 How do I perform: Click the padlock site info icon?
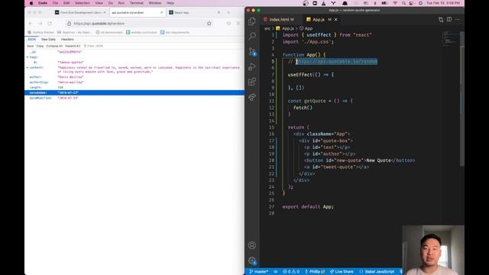pos(70,24)
